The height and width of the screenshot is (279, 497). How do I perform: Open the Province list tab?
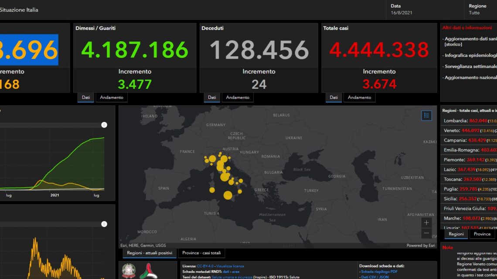(x=482, y=234)
